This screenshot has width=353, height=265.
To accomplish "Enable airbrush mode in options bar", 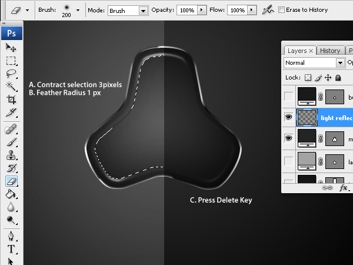I will point(268,10).
